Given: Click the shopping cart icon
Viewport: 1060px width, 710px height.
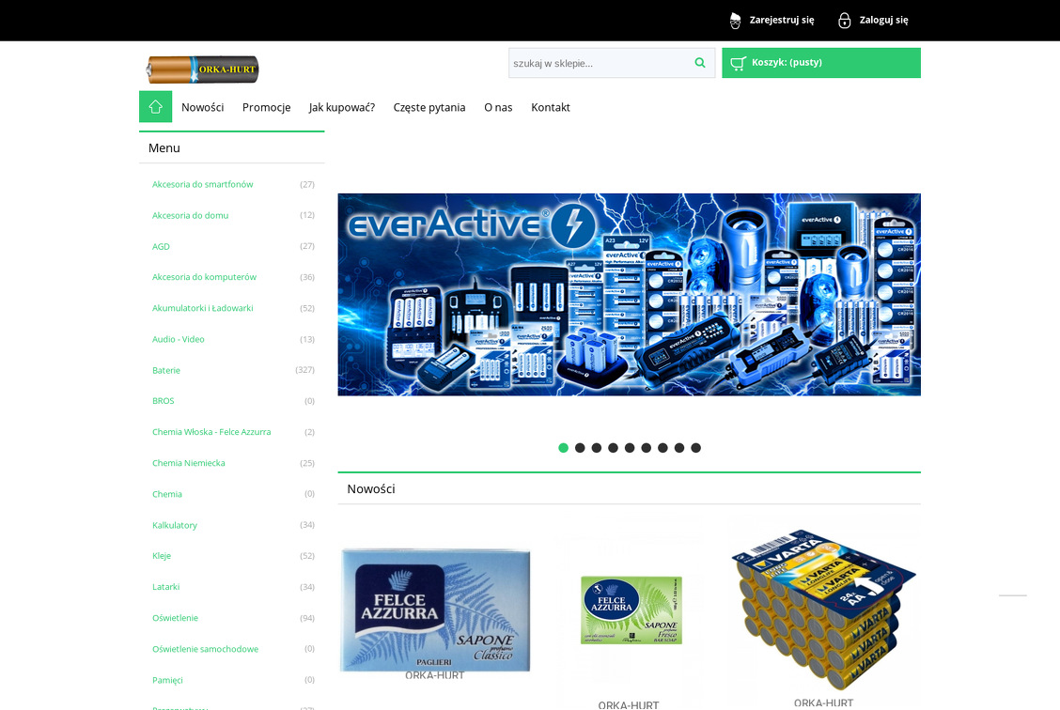Looking at the screenshot, I should [x=738, y=63].
